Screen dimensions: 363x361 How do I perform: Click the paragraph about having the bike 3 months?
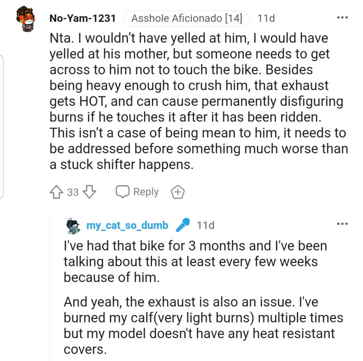tap(194, 261)
